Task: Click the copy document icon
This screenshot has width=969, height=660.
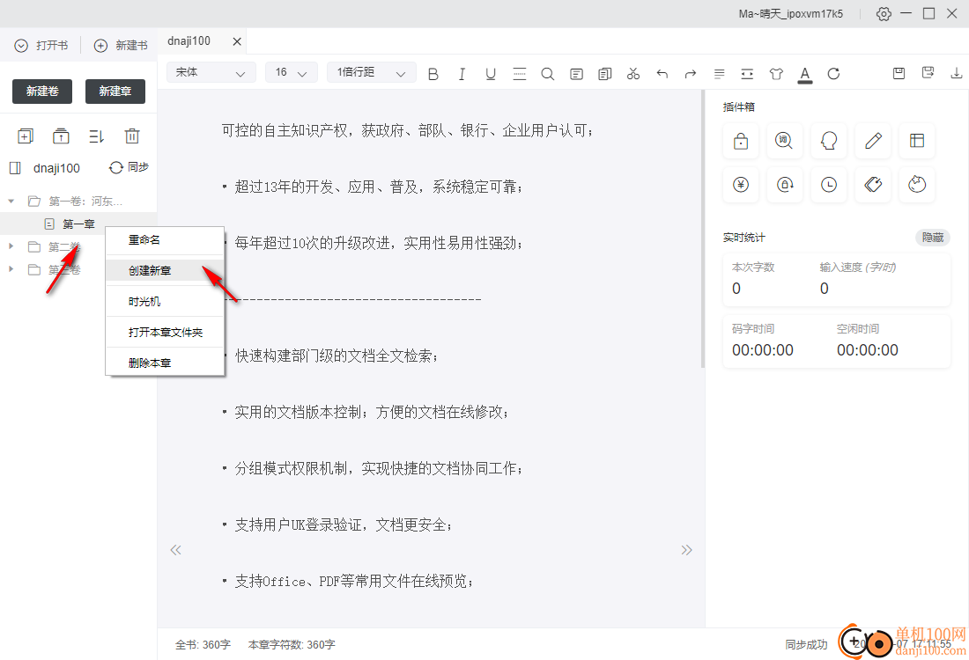Action: click(x=605, y=74)
